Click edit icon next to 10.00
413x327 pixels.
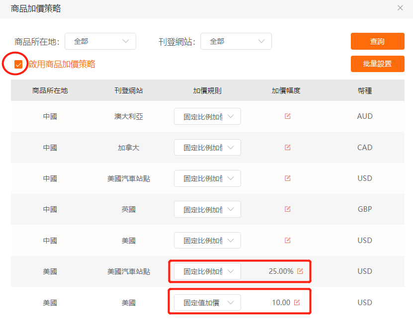[x=297, y=303]
